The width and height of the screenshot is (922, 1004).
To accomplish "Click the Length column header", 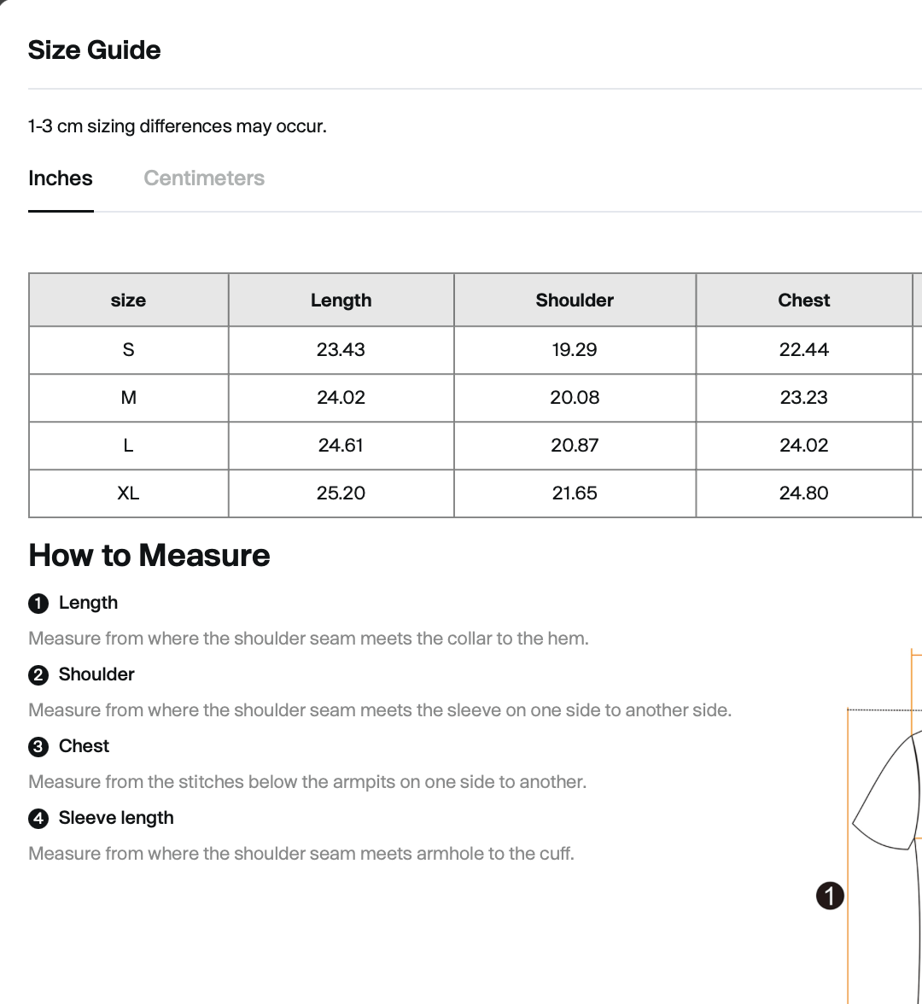I will [x=341, y=300].
